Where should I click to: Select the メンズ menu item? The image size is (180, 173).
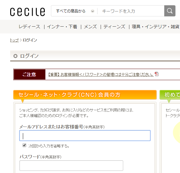[90, 27]
